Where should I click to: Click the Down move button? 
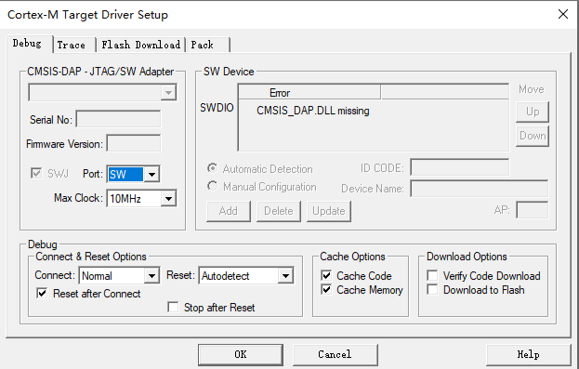533,136
